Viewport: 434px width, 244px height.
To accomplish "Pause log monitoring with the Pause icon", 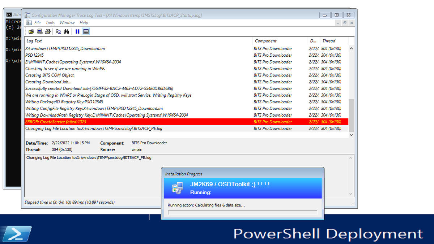I will point(77,31).
